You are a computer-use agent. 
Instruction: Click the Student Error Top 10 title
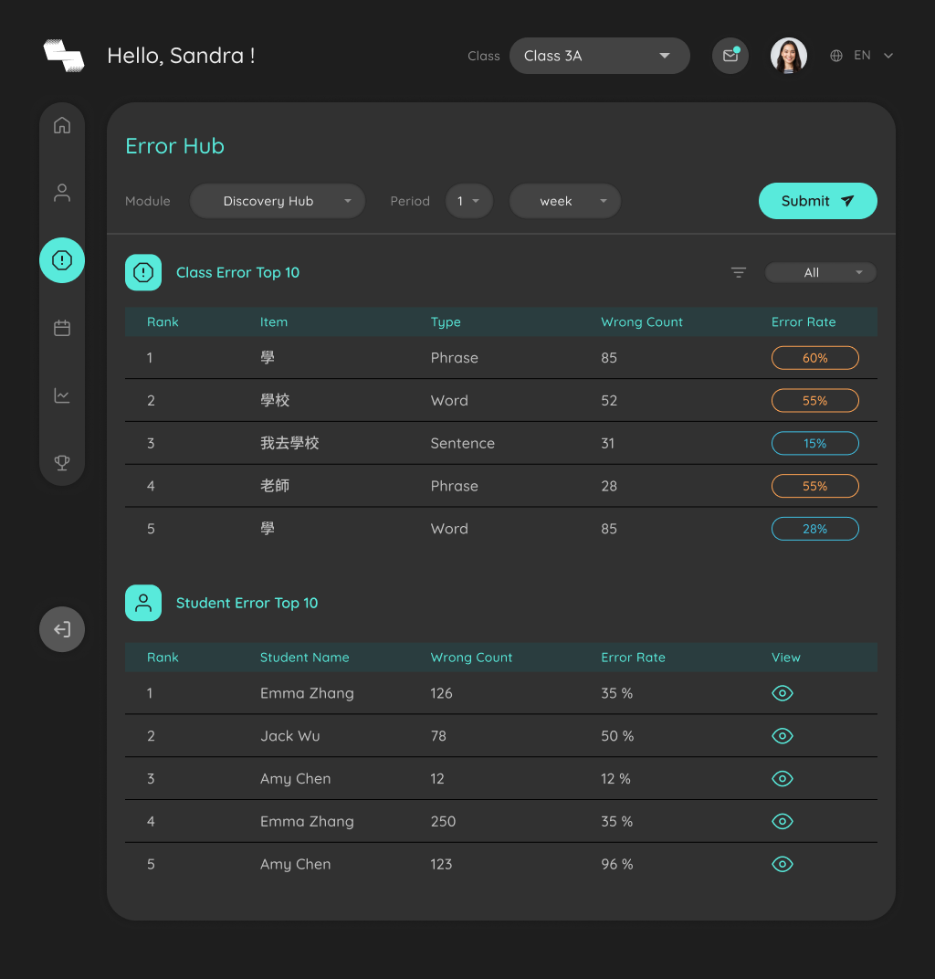[247, 603]
